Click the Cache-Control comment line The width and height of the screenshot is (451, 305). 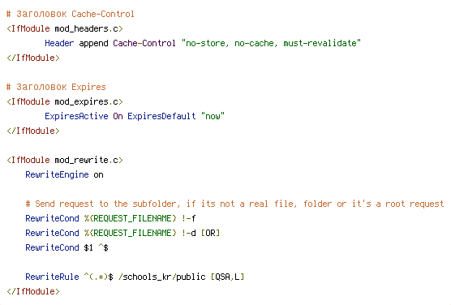click(x=71, y=14)
